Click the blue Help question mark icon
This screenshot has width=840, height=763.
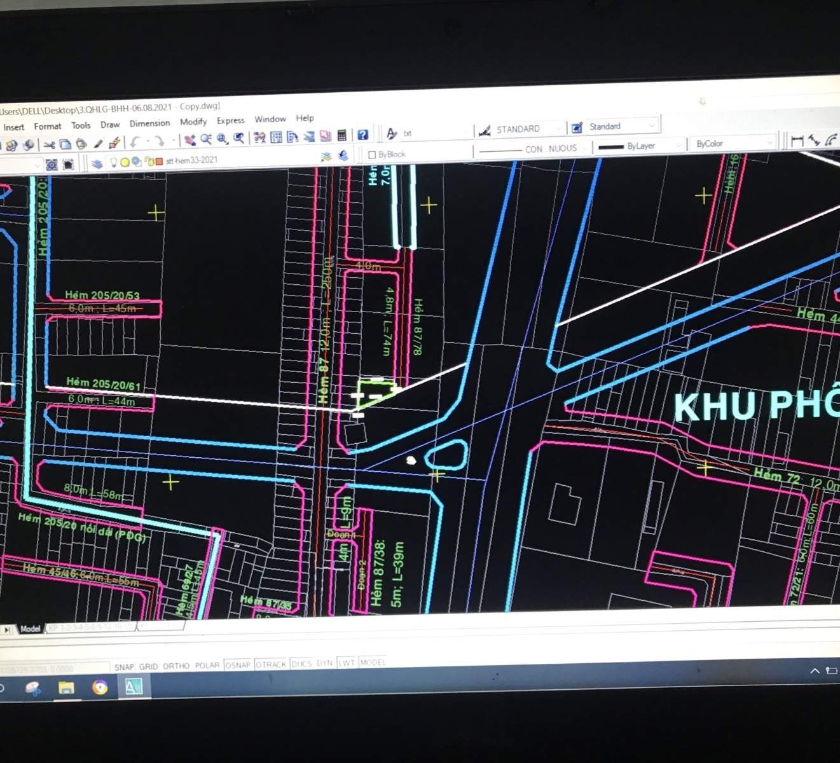click(362, 135)
